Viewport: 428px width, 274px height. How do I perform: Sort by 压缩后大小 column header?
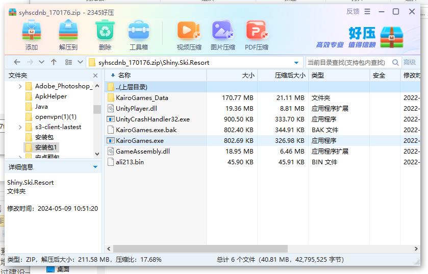click(x=283, y=76)
